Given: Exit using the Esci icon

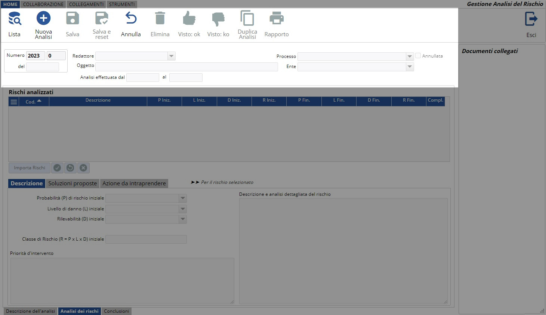Looking at the screenshot, I should click(531, 19).
